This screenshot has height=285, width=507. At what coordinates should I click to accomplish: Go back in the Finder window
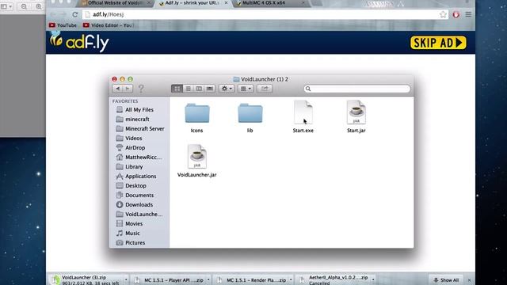[117, 89]
